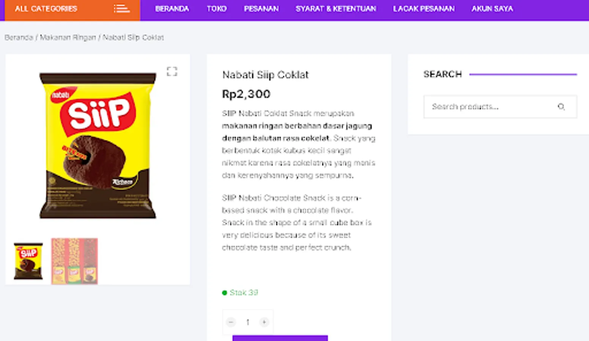The width and height of the screenshot is (589, 341).
Task: Click the Nabati Siip Coklat breadcrumb text
Action: (x=133, y=38)
